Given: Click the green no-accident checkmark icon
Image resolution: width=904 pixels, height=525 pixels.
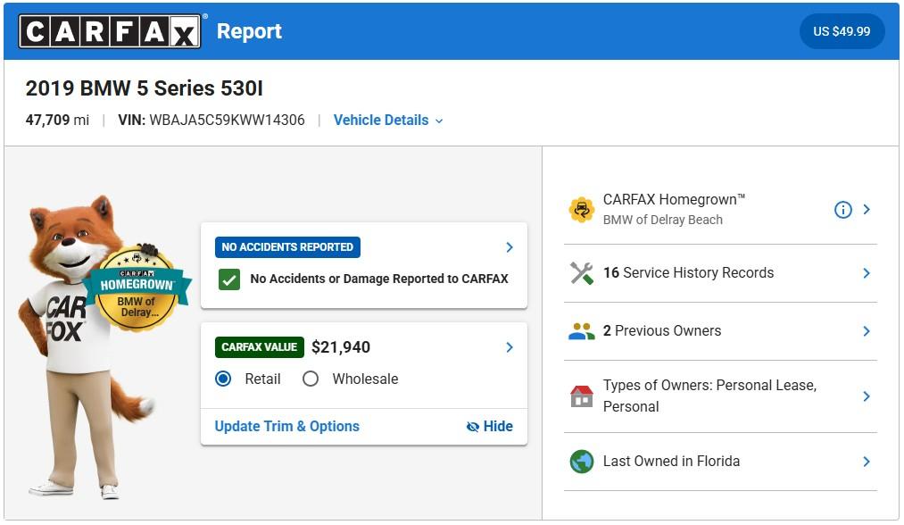Looking at the screenshot, I should [x=228, y=279].
